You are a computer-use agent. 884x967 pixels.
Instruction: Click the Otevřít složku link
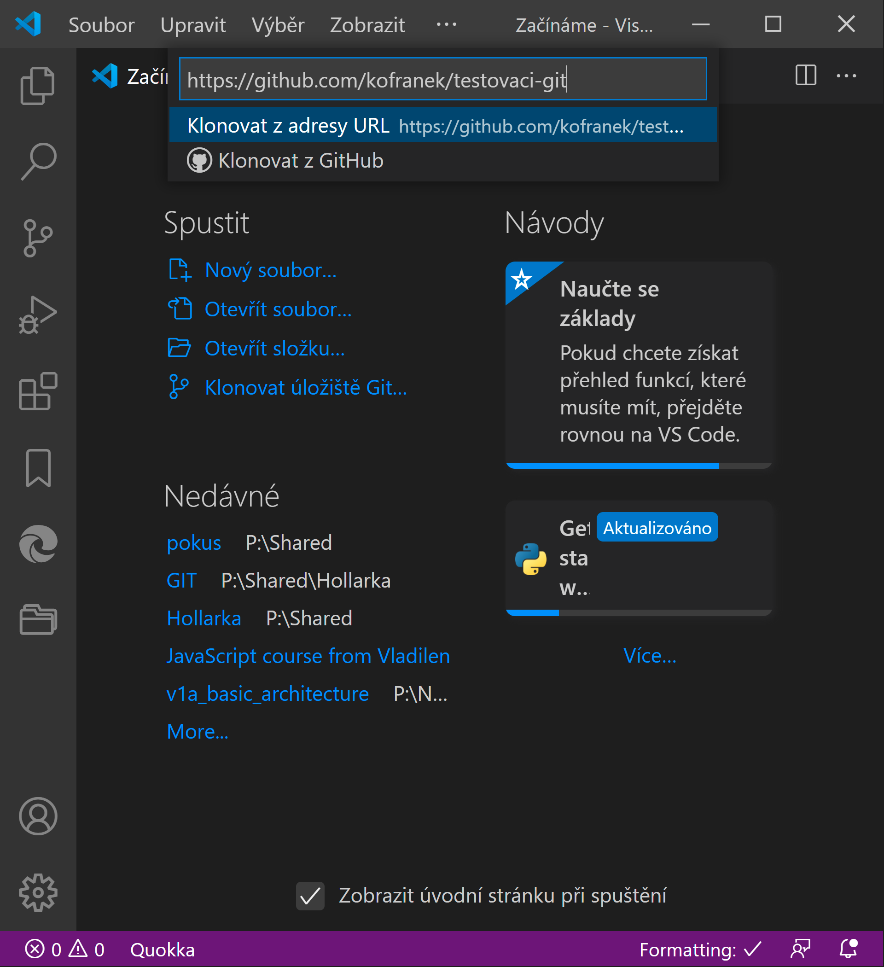click(x=274, y=349)
